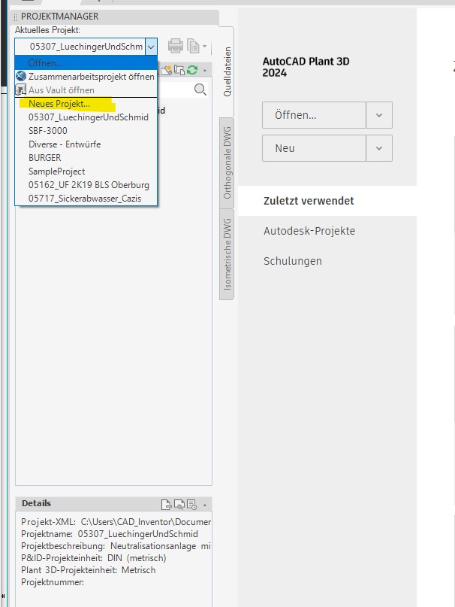Switch to the Orthogonale DWG tab
Screen dimensions: 455x607
[x=227, y=162]
